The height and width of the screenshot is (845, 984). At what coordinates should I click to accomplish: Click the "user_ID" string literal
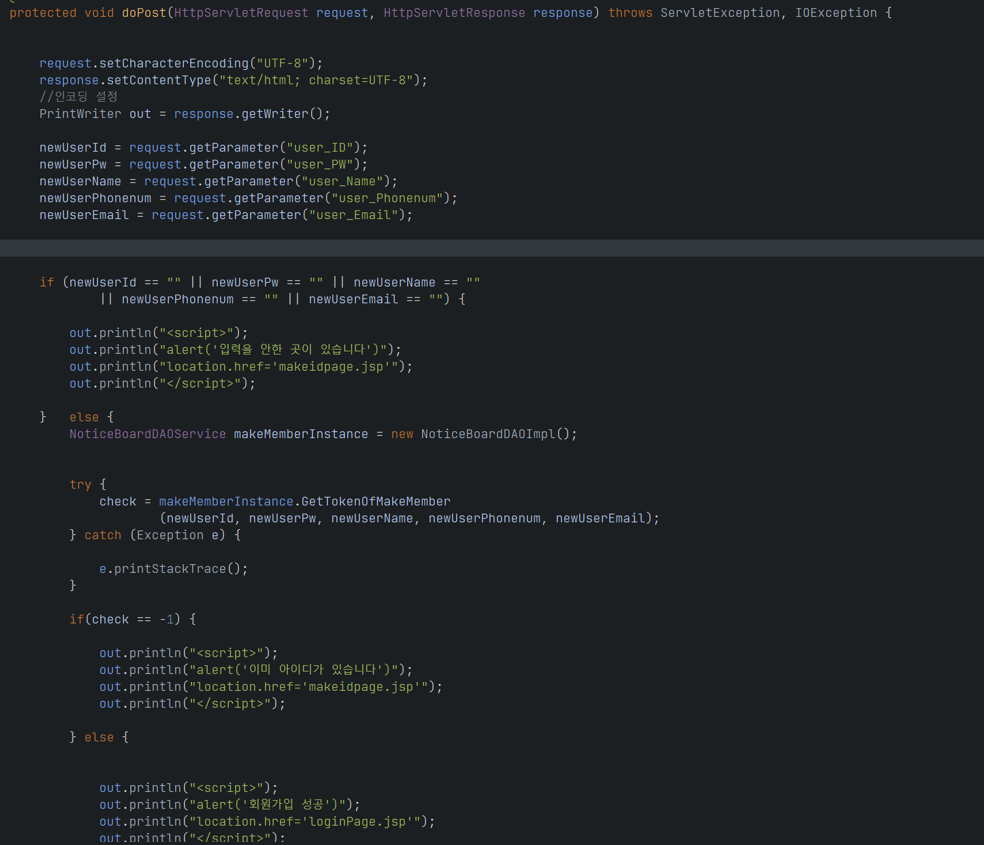pos(320,147)
